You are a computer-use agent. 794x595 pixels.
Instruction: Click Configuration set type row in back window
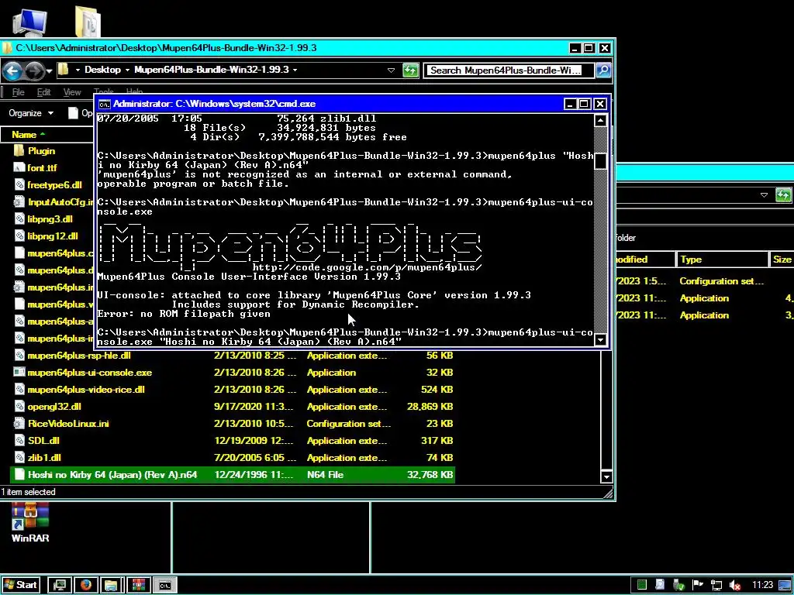point(721,281)
